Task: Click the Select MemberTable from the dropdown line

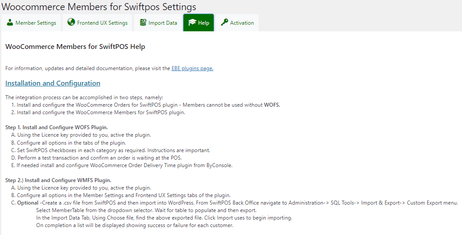Action: click(146, 210)
